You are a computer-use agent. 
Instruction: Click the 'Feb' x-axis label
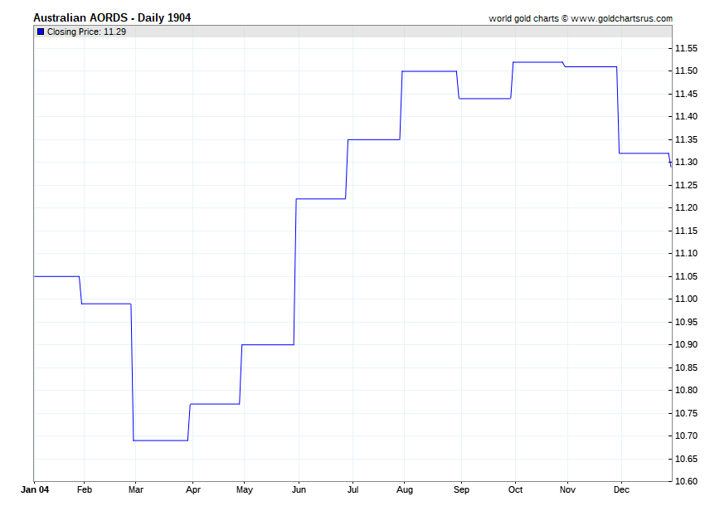click(x=84, y=489)
